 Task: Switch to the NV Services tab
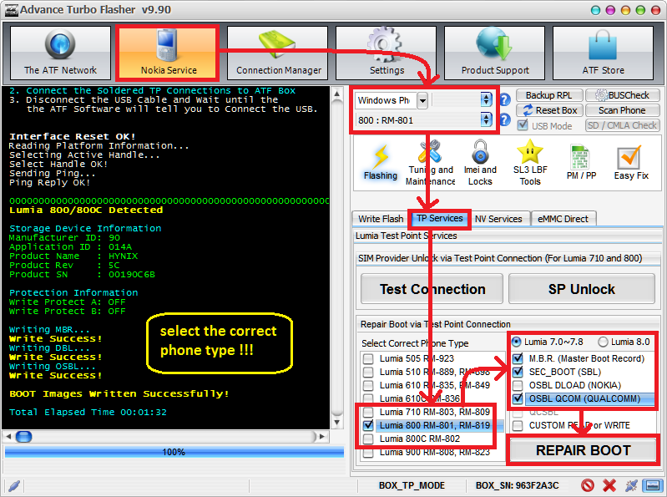click(498, 219)
